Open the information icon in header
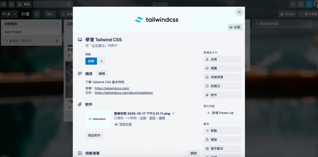318x157 pixels. click(301, 4)
